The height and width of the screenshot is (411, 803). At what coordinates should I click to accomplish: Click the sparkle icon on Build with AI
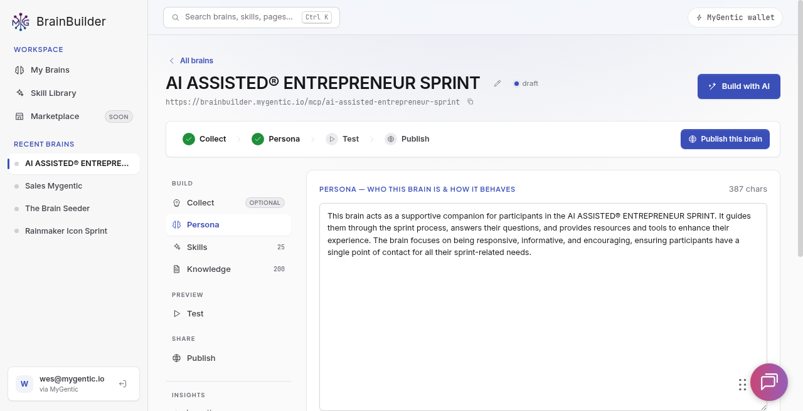coord(712,86)
